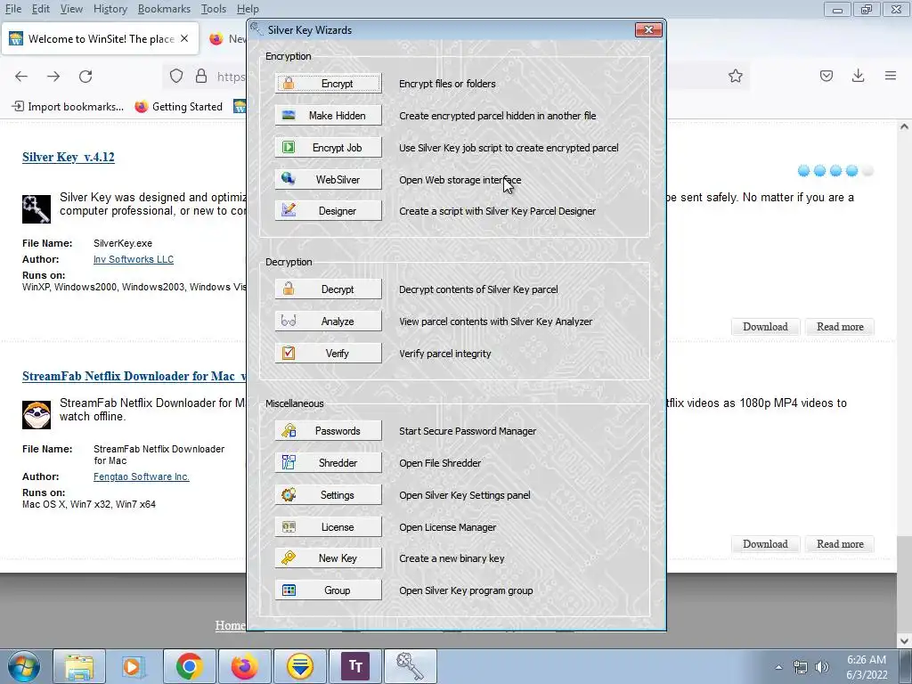
Task: Click the yellow download-arrow taskbar icon
Action: (x=299, y=666)
